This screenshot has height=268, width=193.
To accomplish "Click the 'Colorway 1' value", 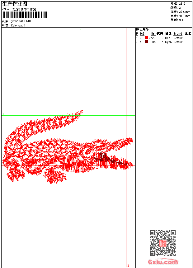I will click(x=18, y=26).
